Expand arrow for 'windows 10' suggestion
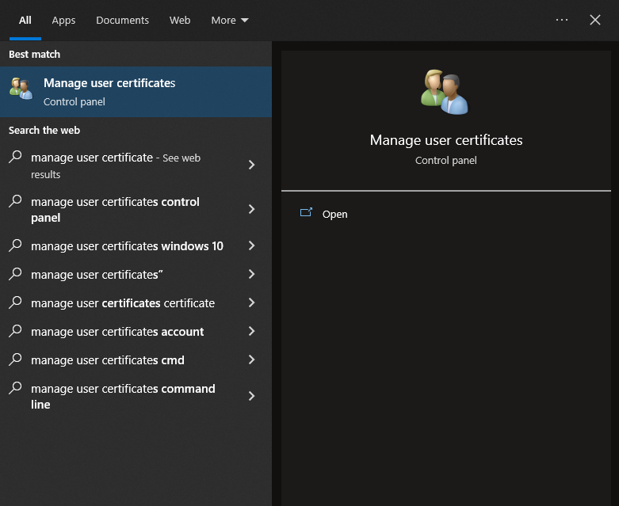The width and height of the screenshot is (619, 506). tap(251, 245)
